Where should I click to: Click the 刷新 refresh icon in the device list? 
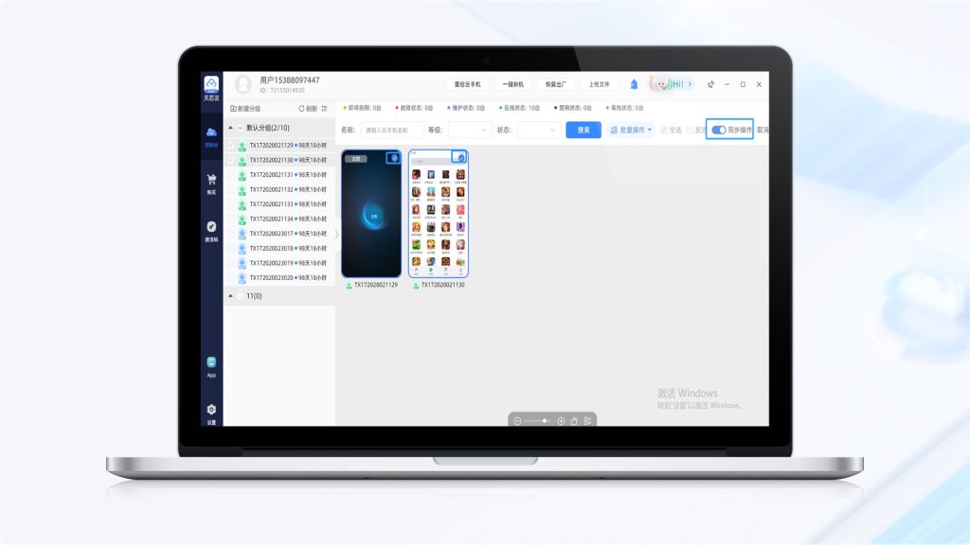coord(302,109)
